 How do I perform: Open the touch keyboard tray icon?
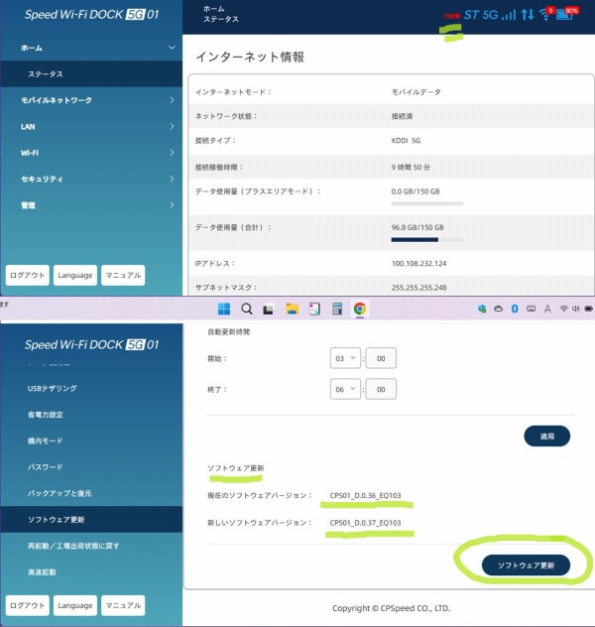click(532, 309)
